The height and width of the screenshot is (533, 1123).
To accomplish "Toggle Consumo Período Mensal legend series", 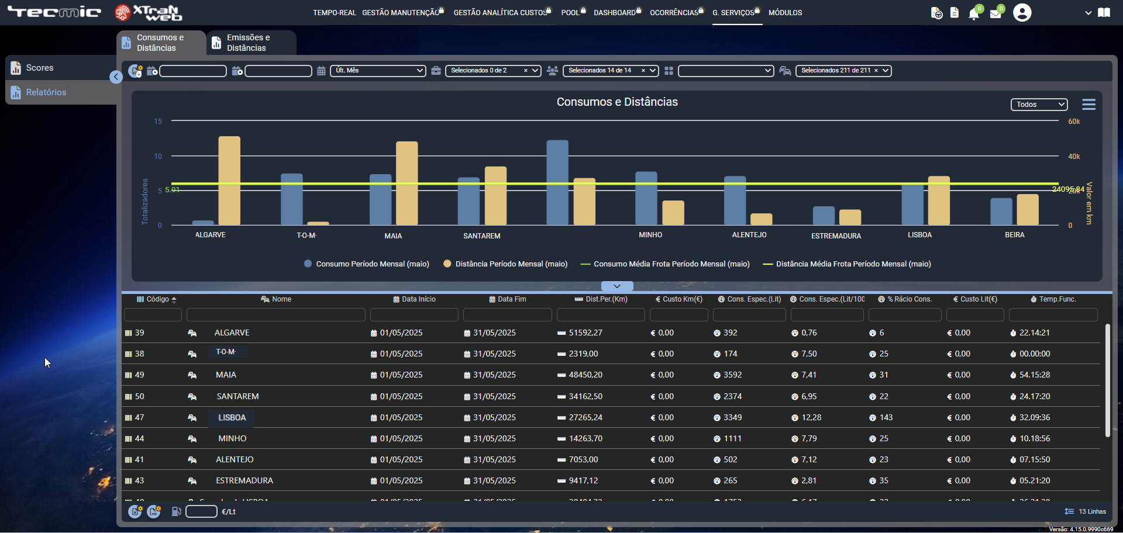I will [x=367, y=264].
